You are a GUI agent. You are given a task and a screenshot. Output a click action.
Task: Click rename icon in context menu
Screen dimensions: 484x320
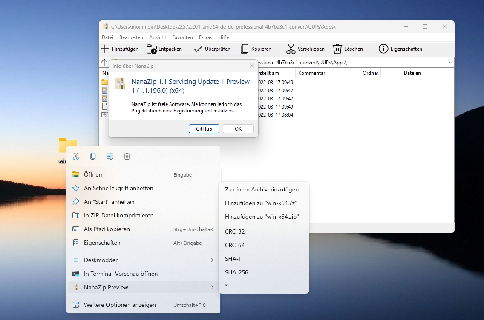click(110, 156)
